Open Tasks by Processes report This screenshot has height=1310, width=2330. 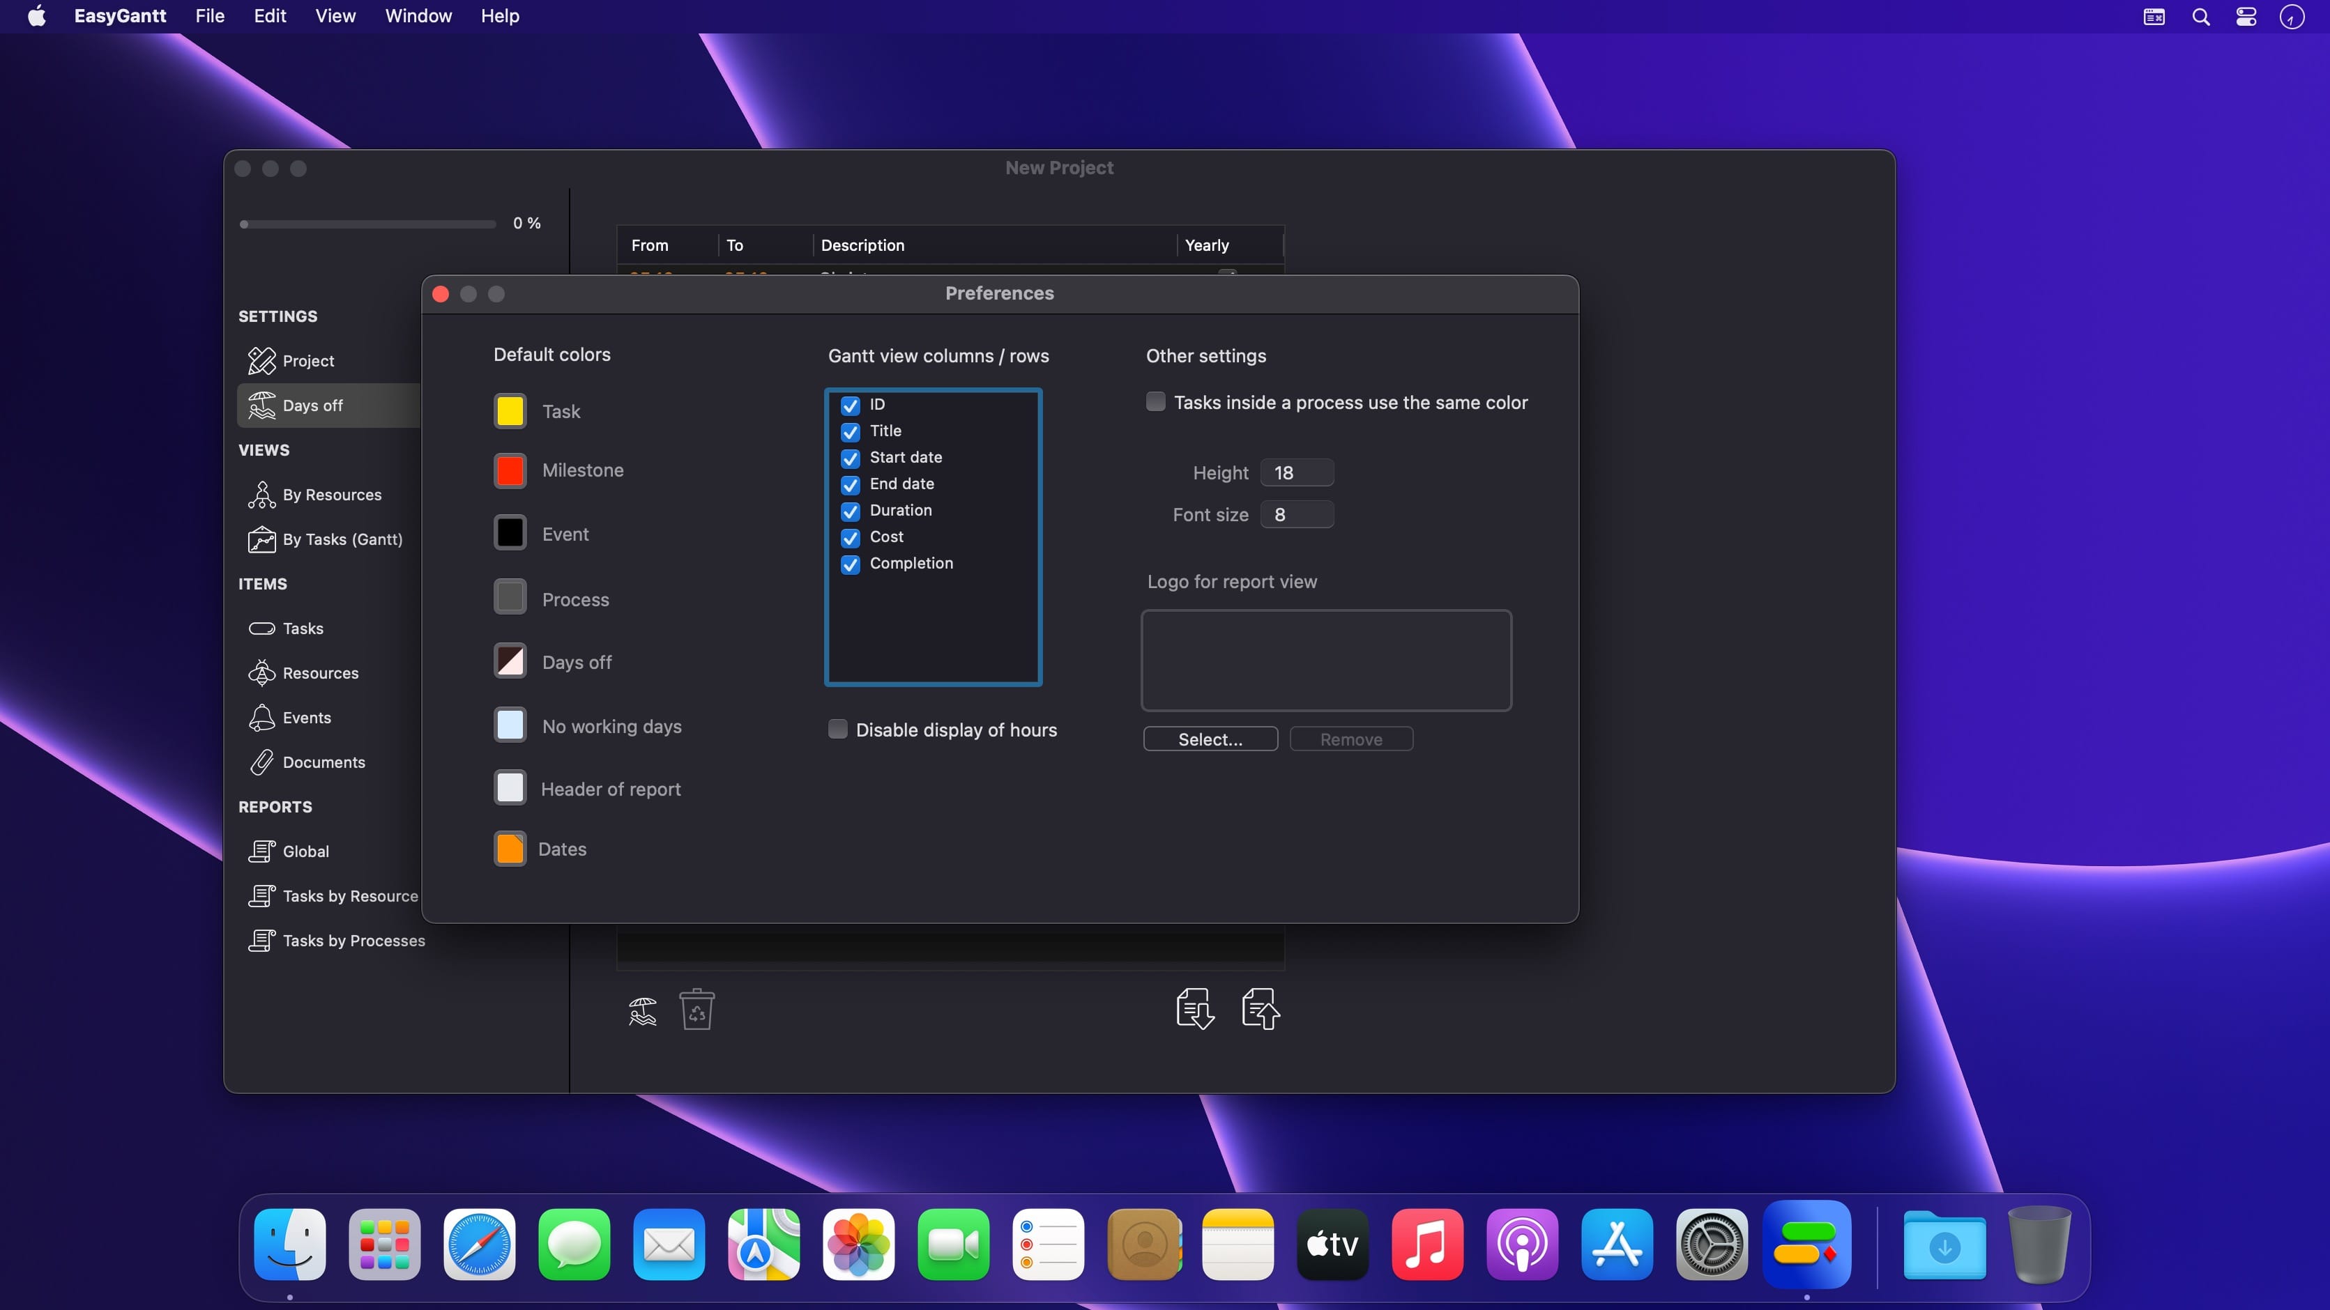pyautogui.click(x=353, y=941)
